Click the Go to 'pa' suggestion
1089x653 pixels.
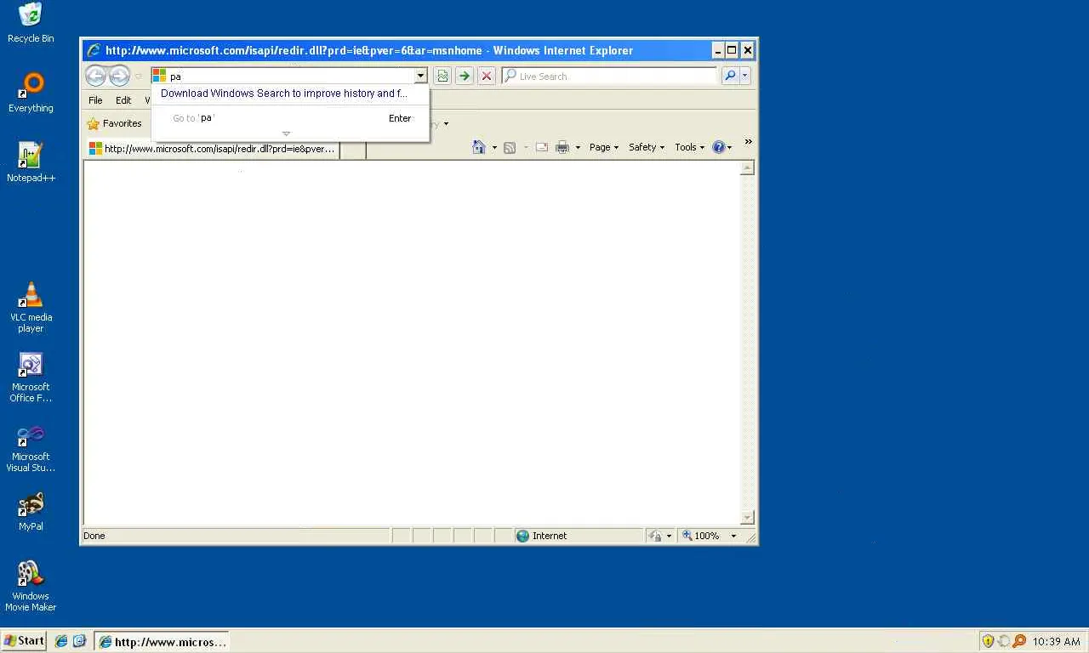point(291,118)
